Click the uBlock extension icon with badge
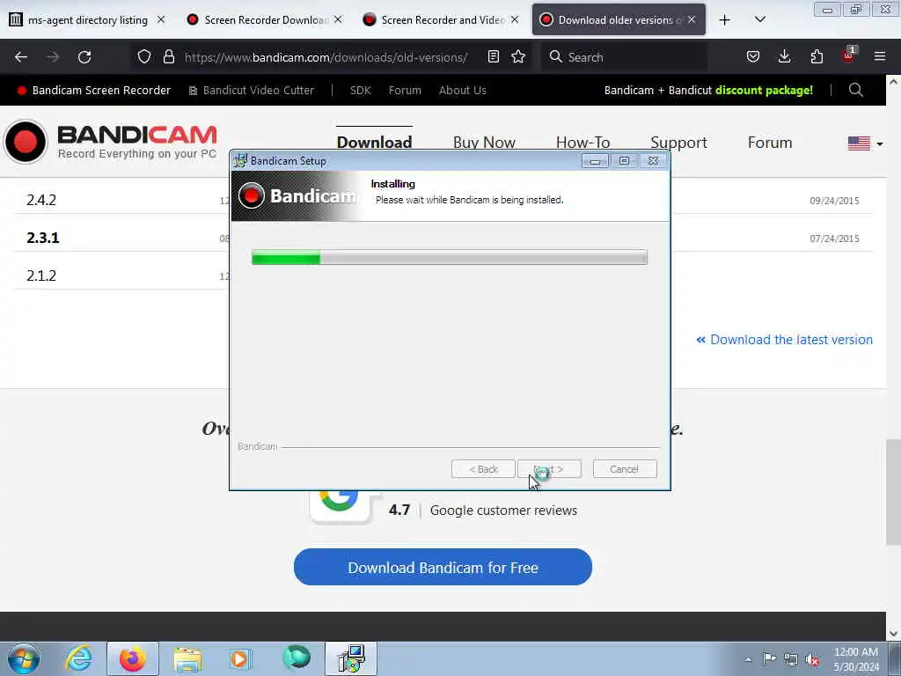The image size is (901, 676). 849,55
